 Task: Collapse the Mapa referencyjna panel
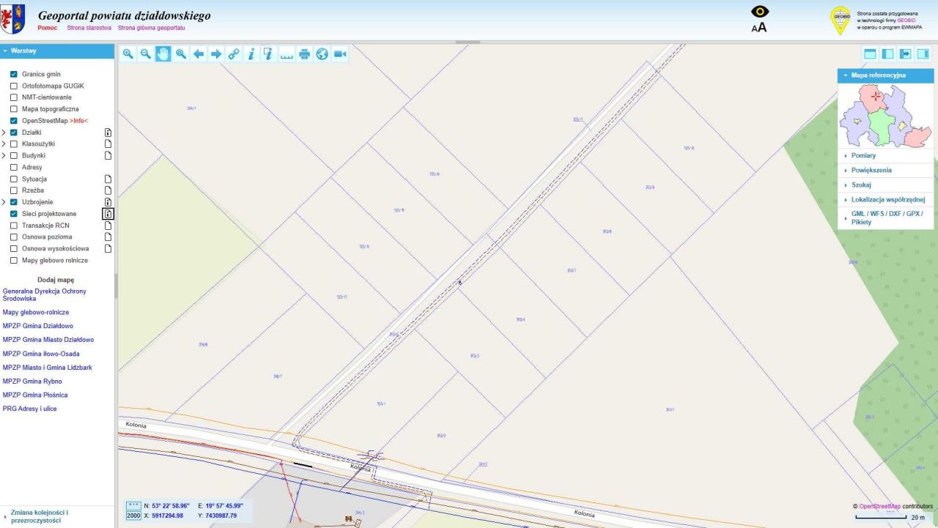tap(885, 75)
